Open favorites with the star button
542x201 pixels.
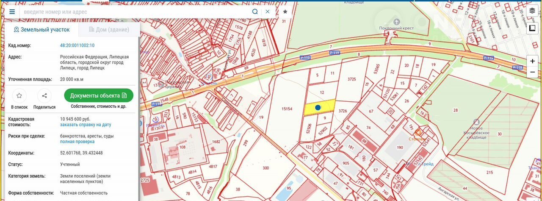point(285,12)
